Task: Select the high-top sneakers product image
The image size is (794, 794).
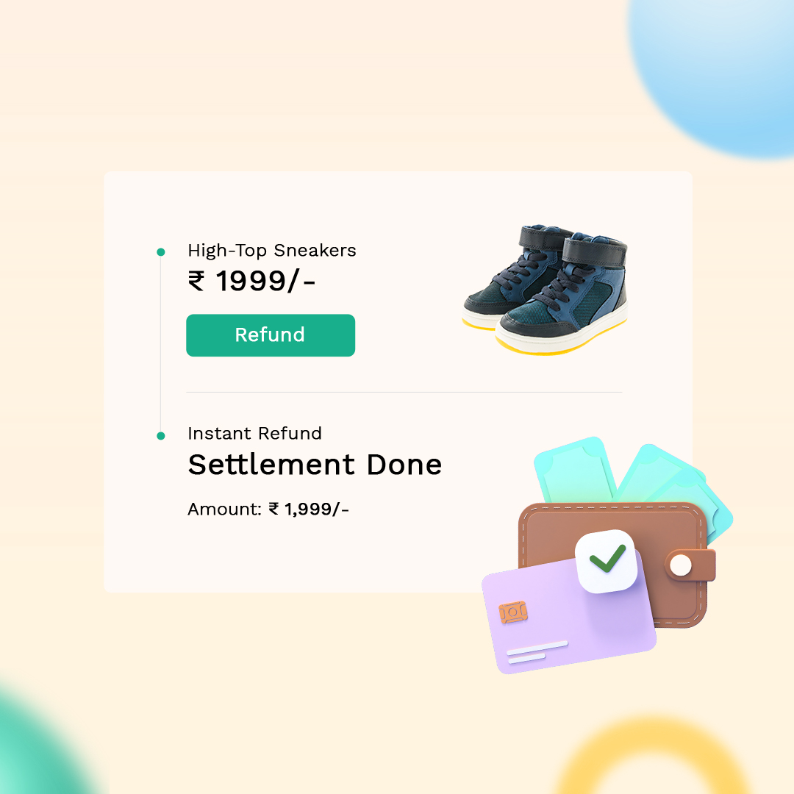Action: 545,290
